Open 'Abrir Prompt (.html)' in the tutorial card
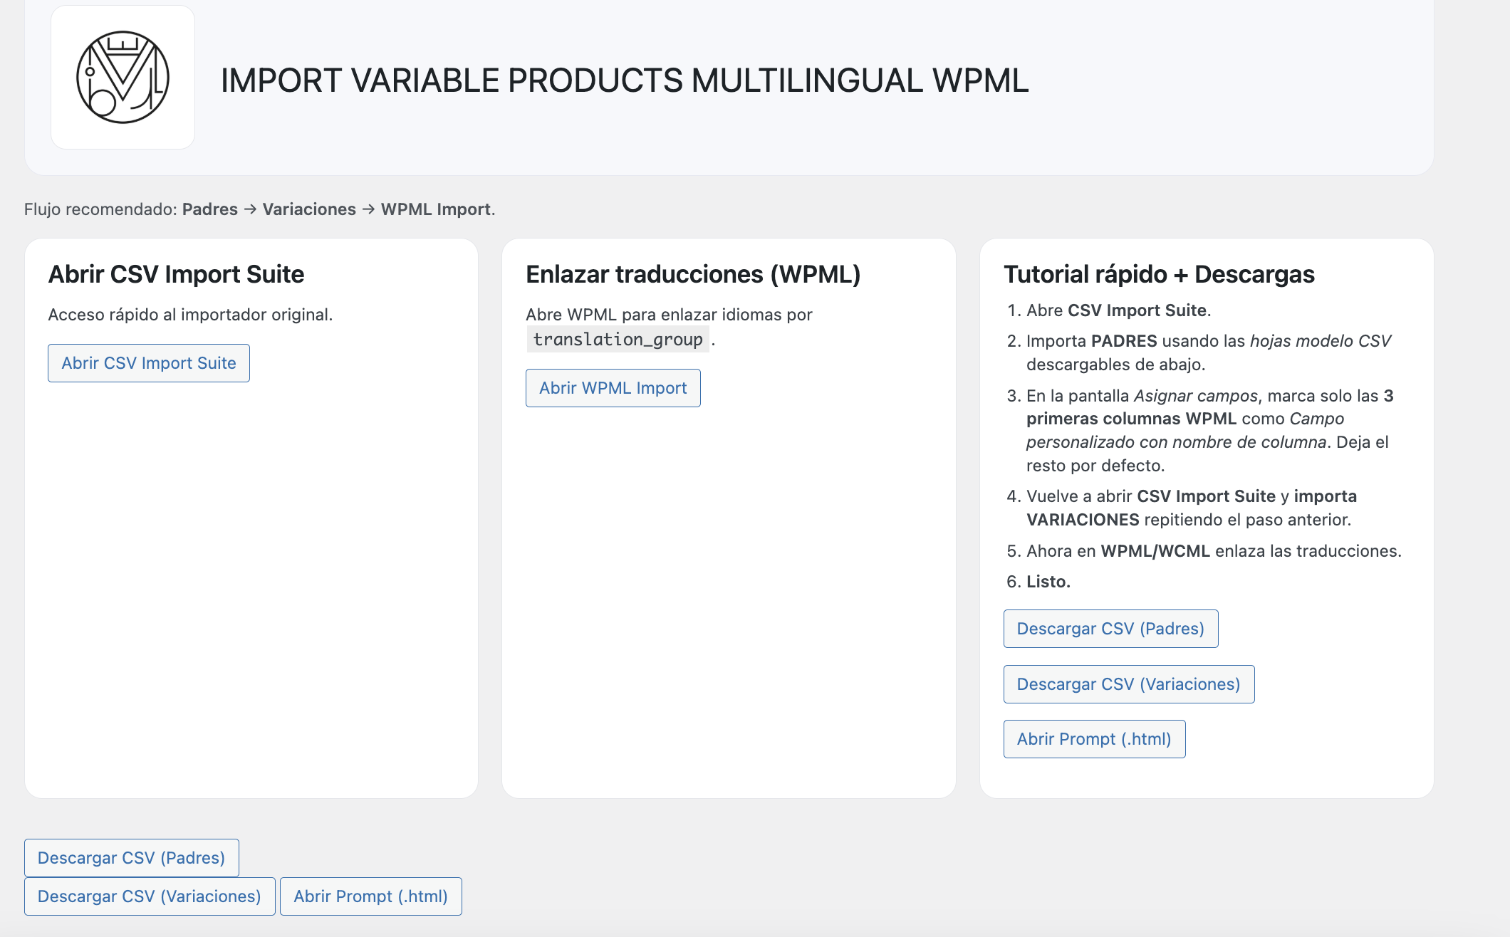This screenshot has width=1510, height=937. [x=1094, y=739]
